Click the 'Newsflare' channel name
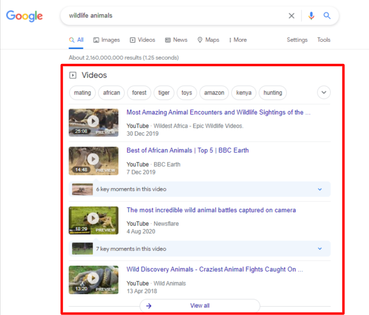 click(x=166, y=224)
